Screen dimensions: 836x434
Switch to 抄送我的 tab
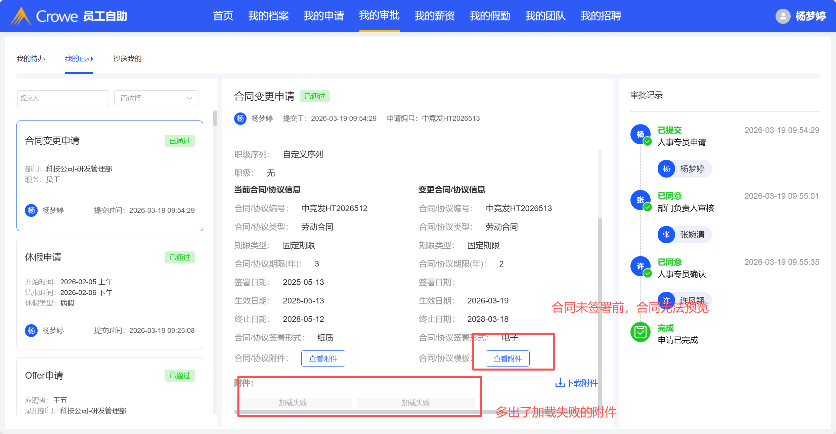click(127, 59)
